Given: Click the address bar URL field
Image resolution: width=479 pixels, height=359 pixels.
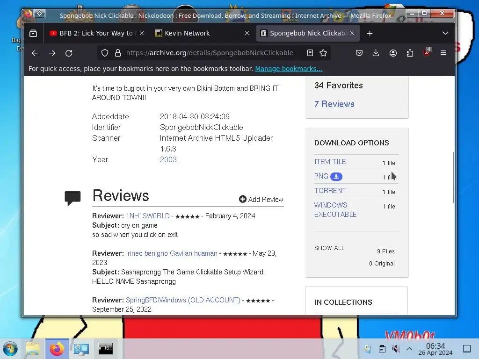Looking at the screenshot, I should [x=210, y=53].
